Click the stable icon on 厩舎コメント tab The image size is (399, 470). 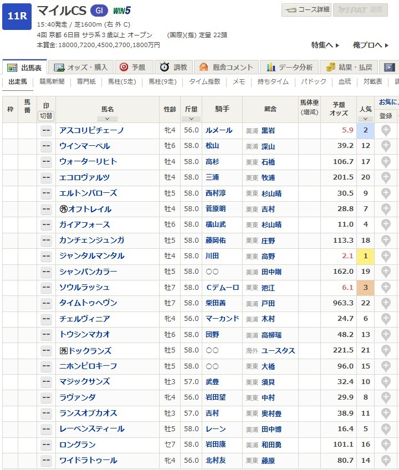pos(203,67)
